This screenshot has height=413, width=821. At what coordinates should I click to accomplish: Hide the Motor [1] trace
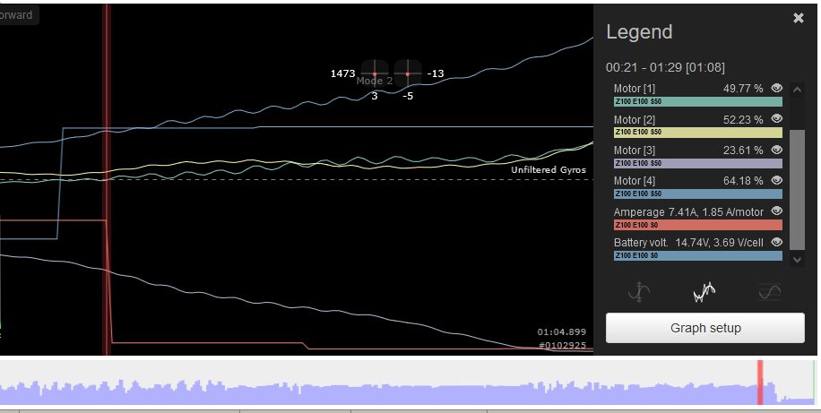click(x=777, y=88)
